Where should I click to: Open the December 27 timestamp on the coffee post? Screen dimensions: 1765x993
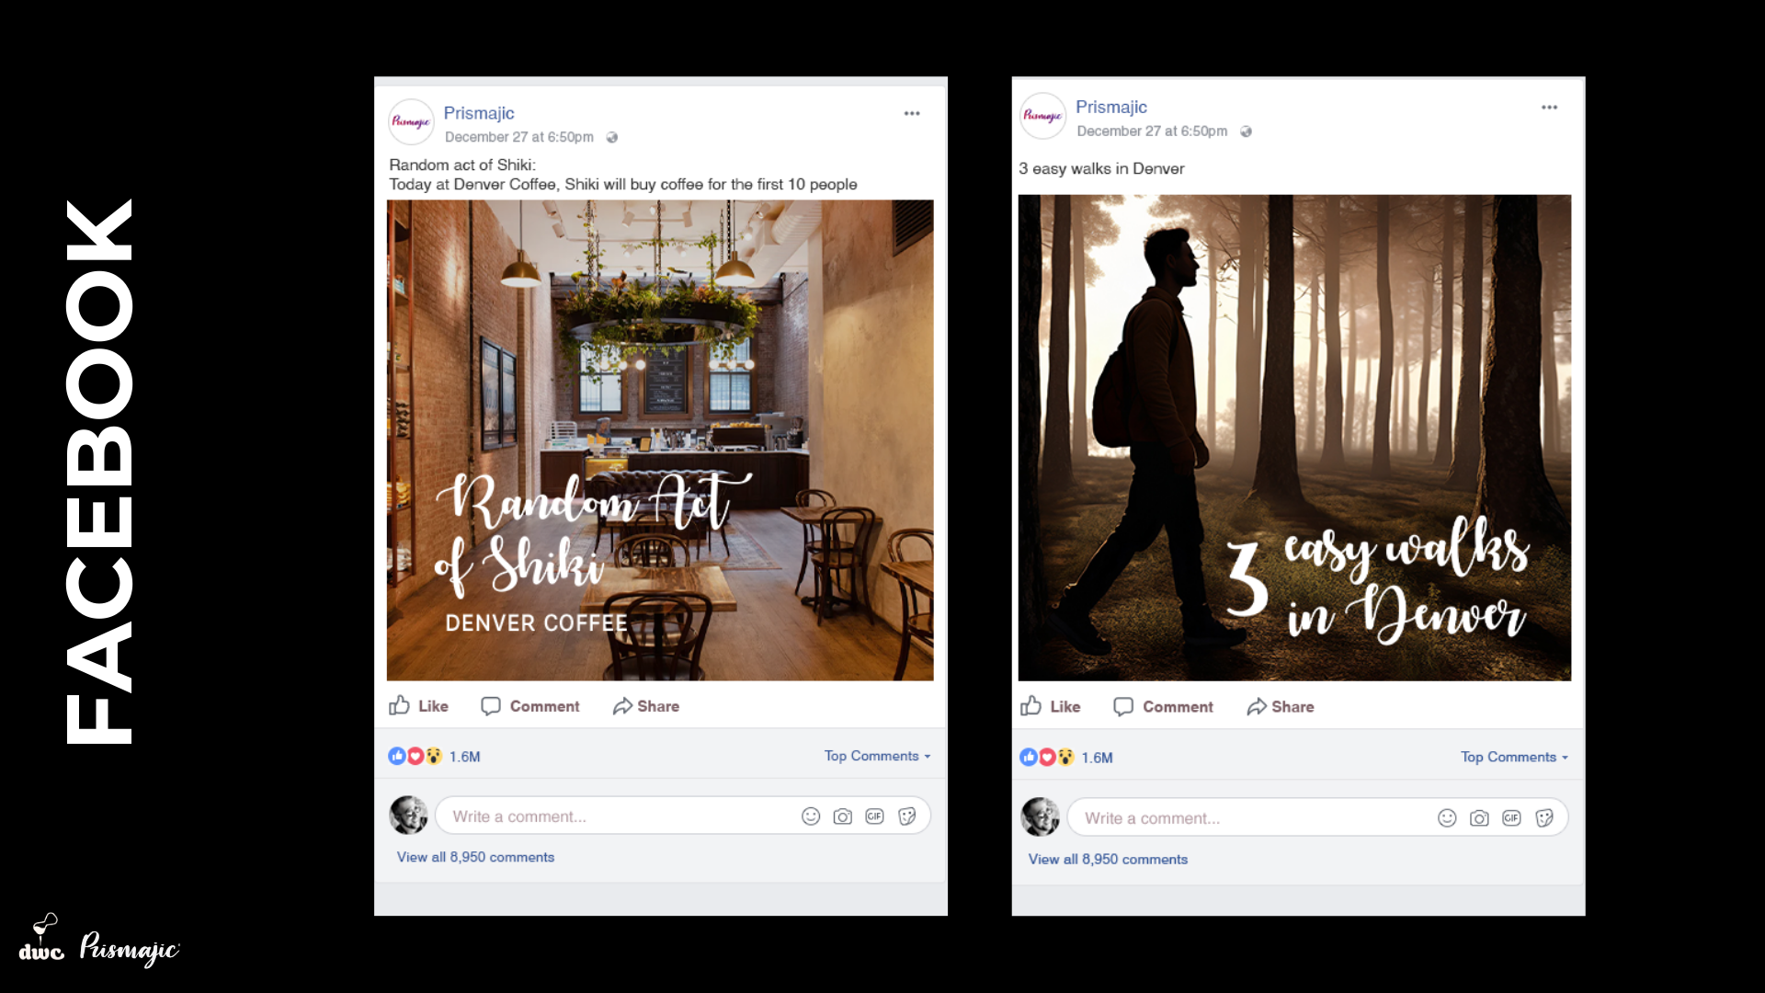(x=519, y=137)
